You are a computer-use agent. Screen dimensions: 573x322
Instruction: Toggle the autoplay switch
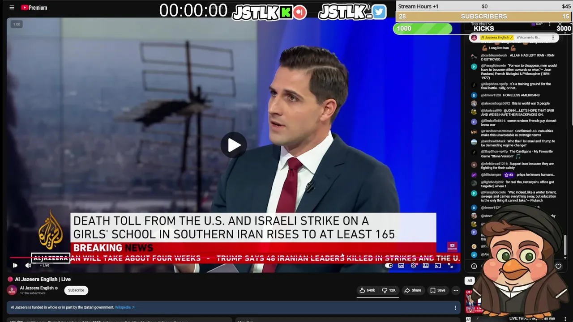(389, 266)
